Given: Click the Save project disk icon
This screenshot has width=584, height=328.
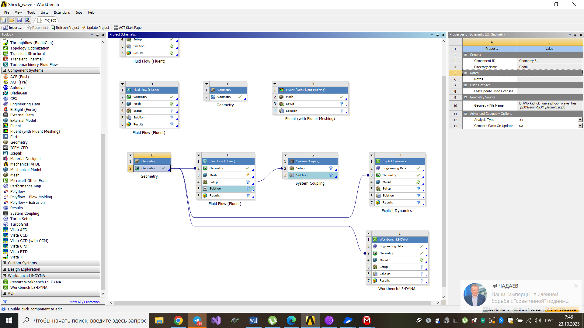Looking at the screenshot, I should pyautogui.click(x=19, y=20).
